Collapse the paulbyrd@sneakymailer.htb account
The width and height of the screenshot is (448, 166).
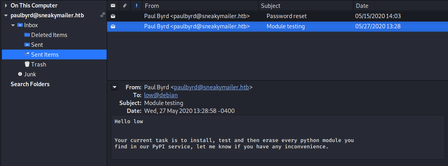point(6,16)
